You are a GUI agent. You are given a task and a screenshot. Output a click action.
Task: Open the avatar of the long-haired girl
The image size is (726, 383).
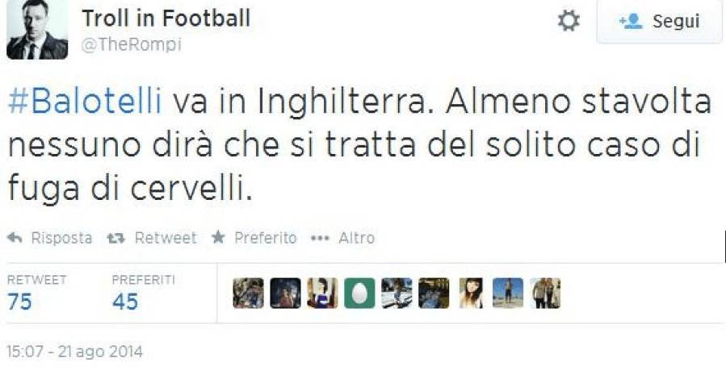[x=471, y=293]
